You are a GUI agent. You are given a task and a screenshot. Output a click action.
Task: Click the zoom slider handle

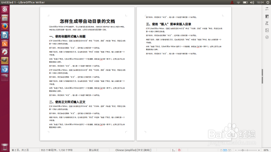tap(243, 150)
